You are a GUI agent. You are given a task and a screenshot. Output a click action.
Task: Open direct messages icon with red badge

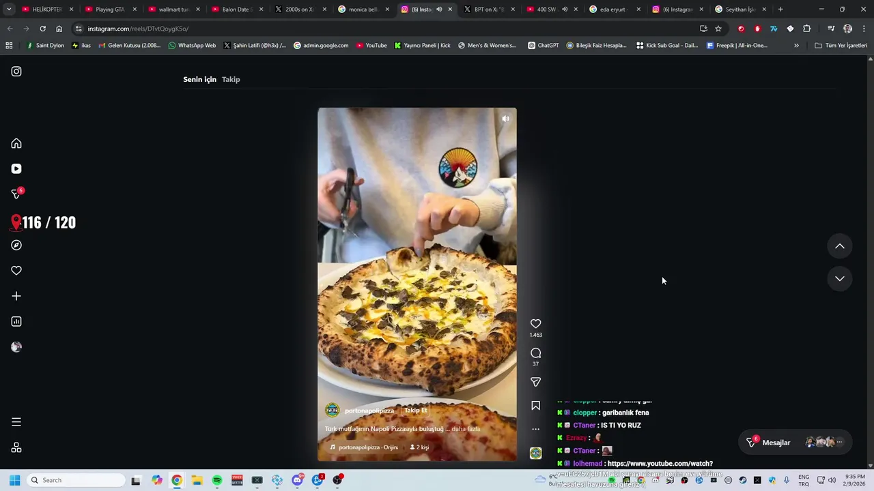[x=16, y=194]
